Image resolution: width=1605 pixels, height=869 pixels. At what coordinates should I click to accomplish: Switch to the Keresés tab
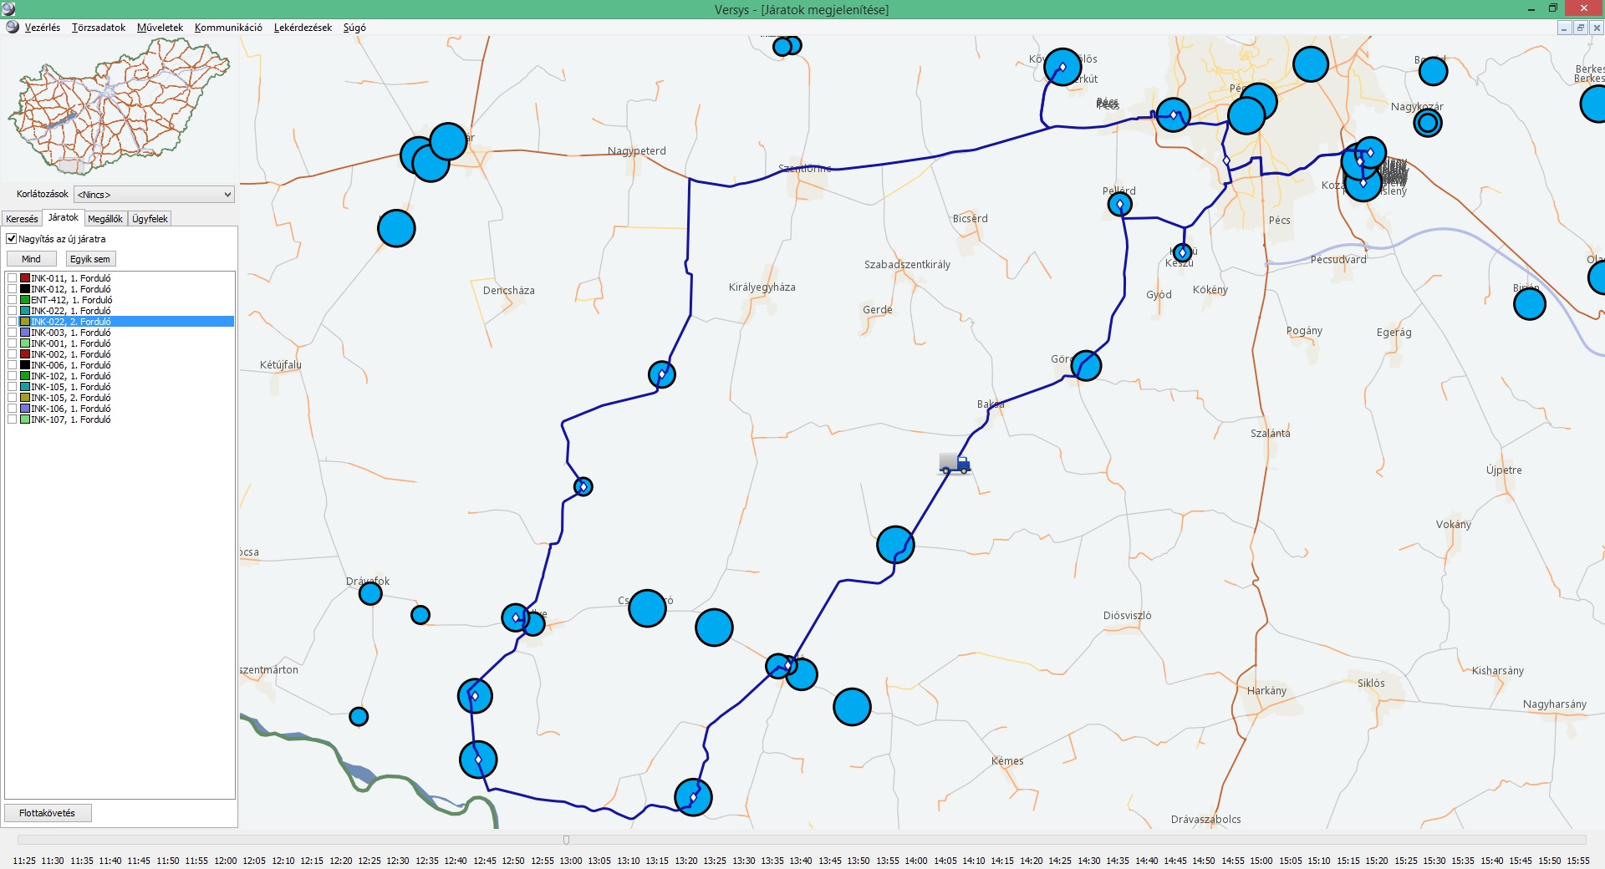[22, 219]
